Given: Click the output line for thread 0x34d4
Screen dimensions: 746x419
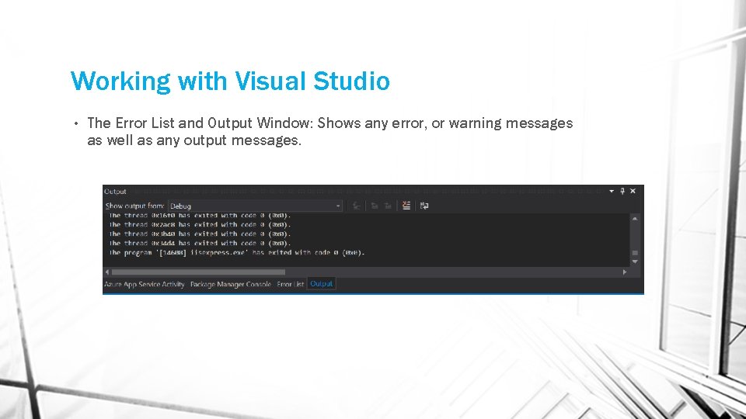Looking at the screenshot, I should 200,243.
